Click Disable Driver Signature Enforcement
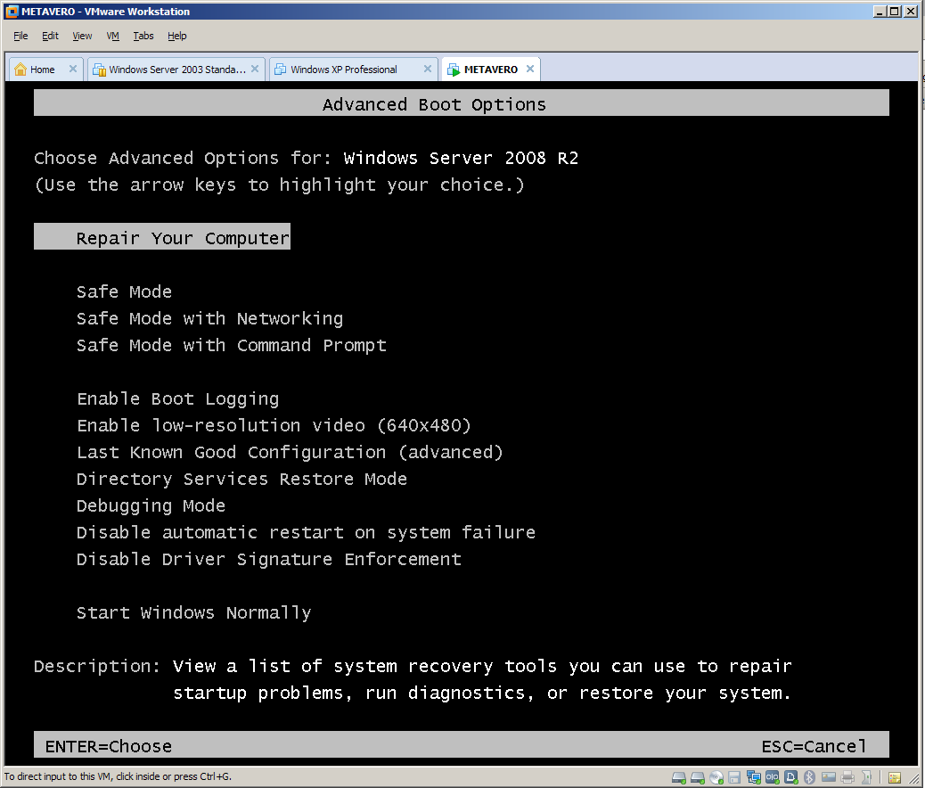Screen dimensions: 925x788 269,559
